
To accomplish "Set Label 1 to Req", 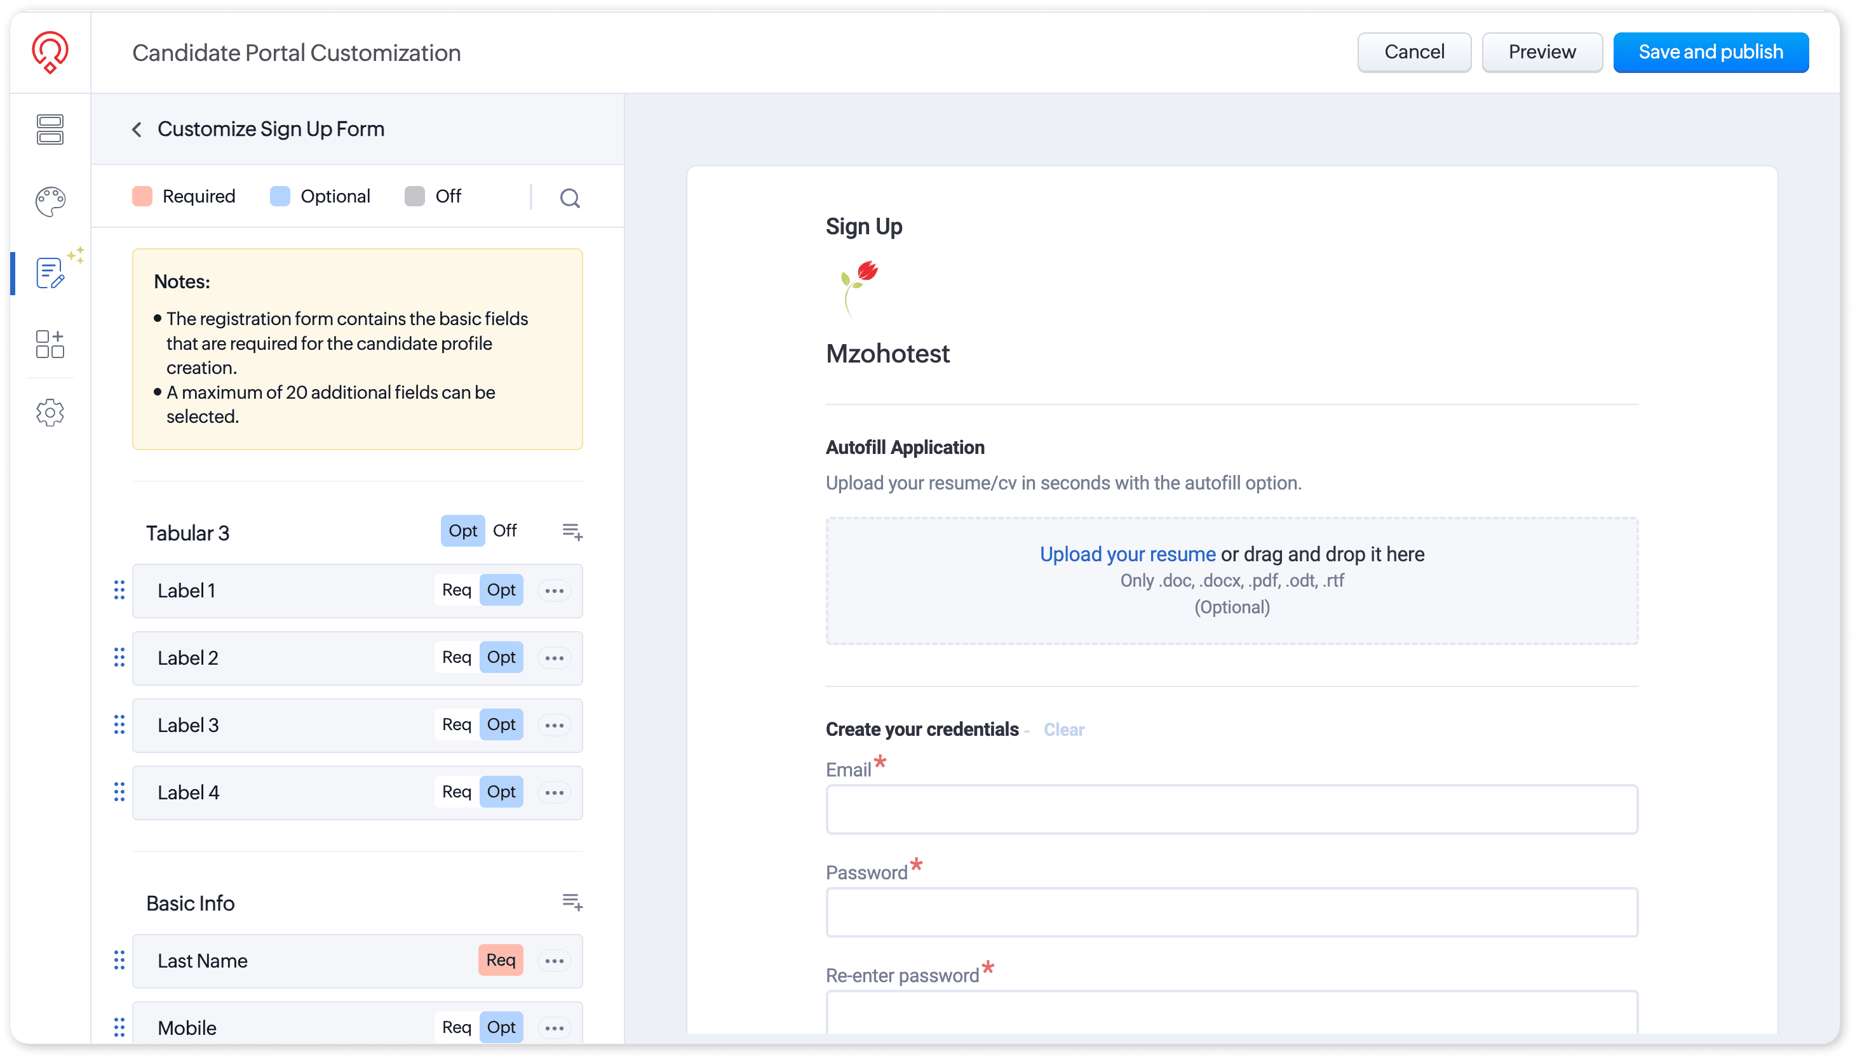I will pos(456,590).
